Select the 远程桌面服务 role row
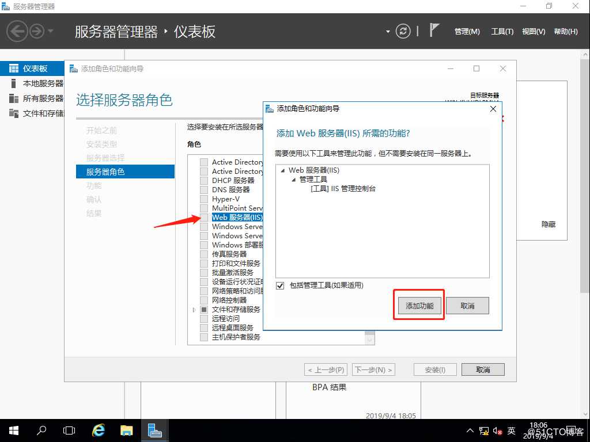 233,327
